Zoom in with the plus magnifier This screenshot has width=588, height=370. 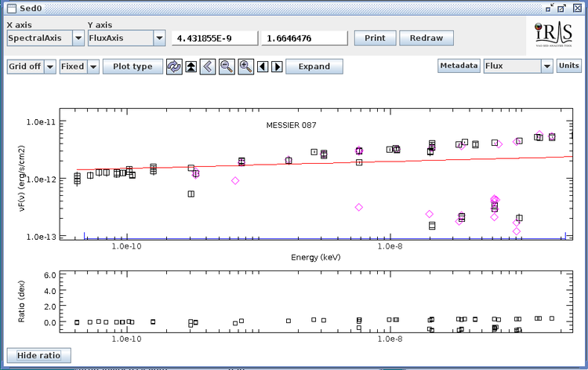tap(245, 67)
